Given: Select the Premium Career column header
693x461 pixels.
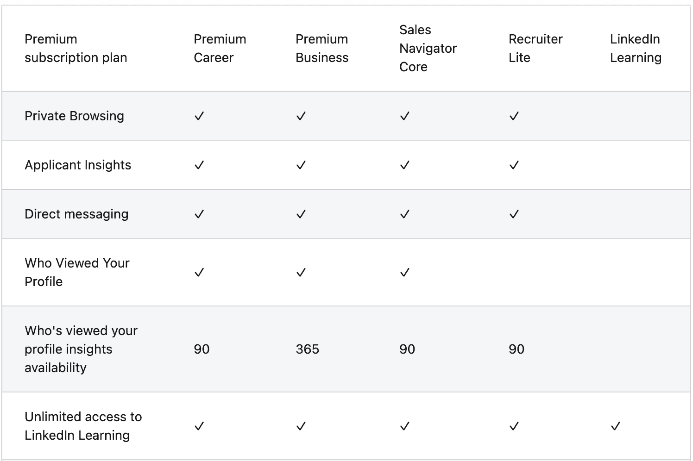Looking at the screenshot, I should click(x=220, y=48).
